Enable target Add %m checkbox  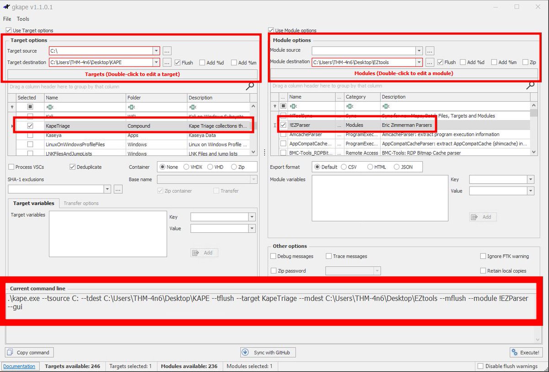[234, 62]
